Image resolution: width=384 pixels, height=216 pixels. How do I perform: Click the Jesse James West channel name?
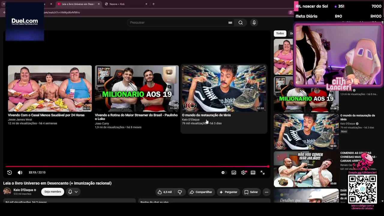[20, 120]
